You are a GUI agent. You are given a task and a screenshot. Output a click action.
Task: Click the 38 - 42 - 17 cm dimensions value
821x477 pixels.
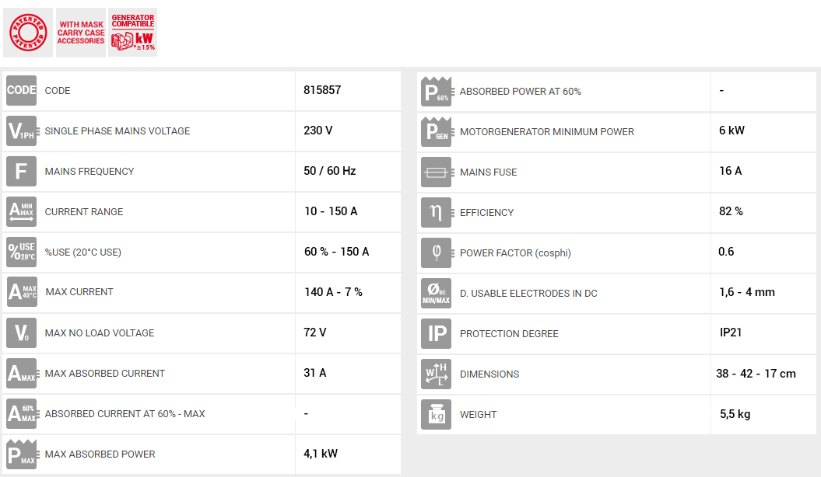tap(756, 374)
